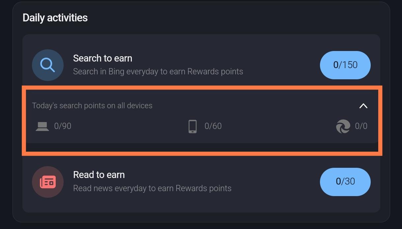Open the Search to earn activity card

(x=201, y=65)
